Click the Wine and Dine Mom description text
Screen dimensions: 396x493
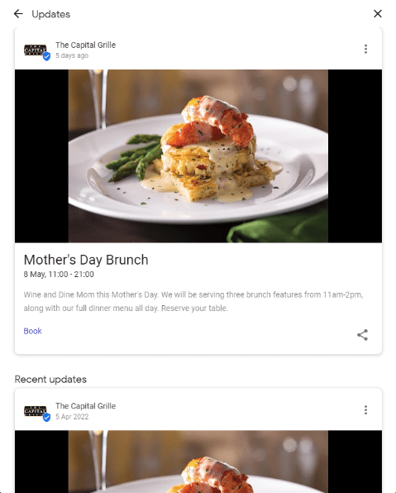193,302
